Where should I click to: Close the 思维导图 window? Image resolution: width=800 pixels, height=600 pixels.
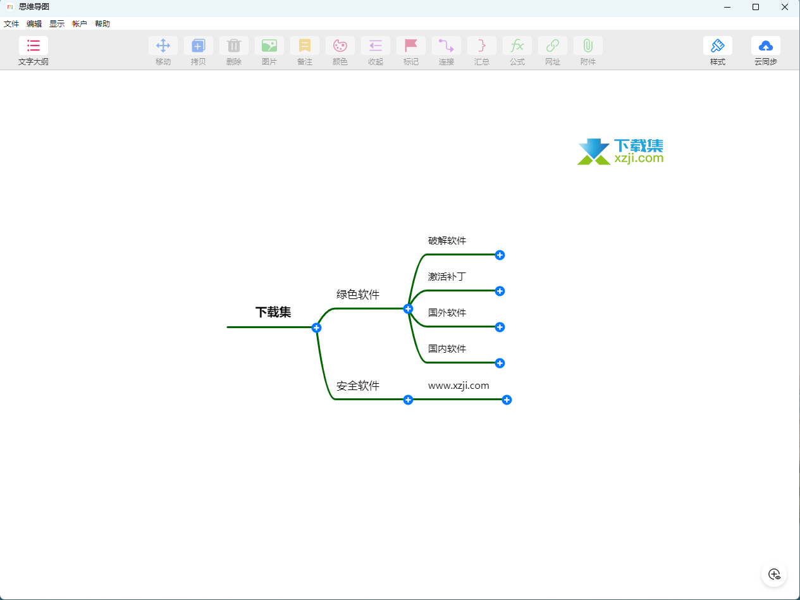[x=785, y=7]
